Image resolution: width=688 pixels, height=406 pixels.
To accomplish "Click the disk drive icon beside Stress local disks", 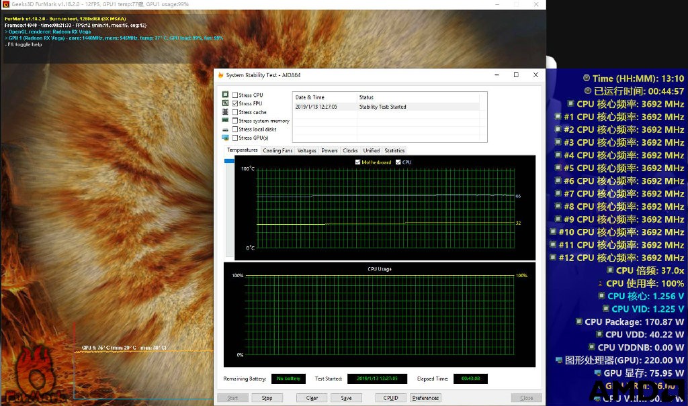I will [x=225, y=130].
